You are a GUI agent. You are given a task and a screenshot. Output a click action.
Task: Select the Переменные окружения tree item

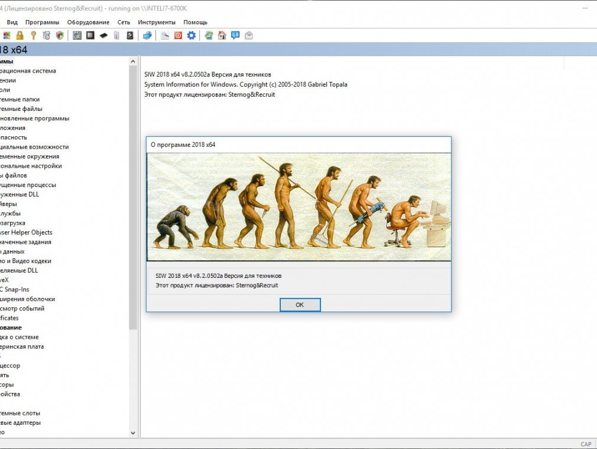[30, 156]
